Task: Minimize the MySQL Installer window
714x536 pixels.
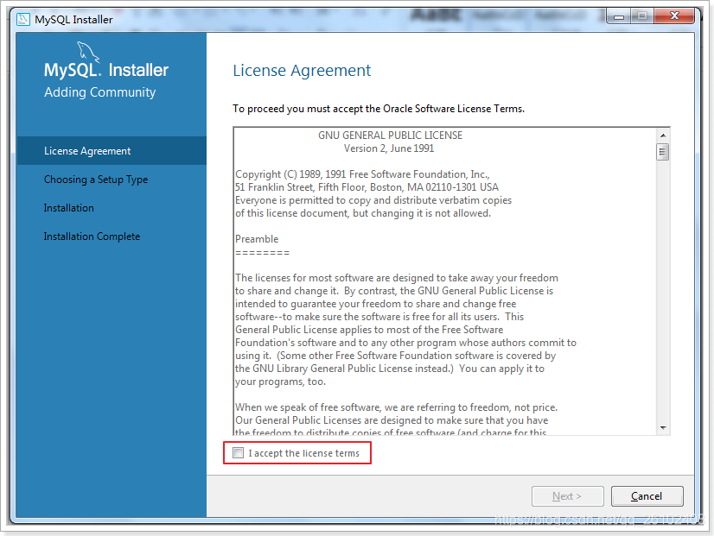Action: point(619,16)
